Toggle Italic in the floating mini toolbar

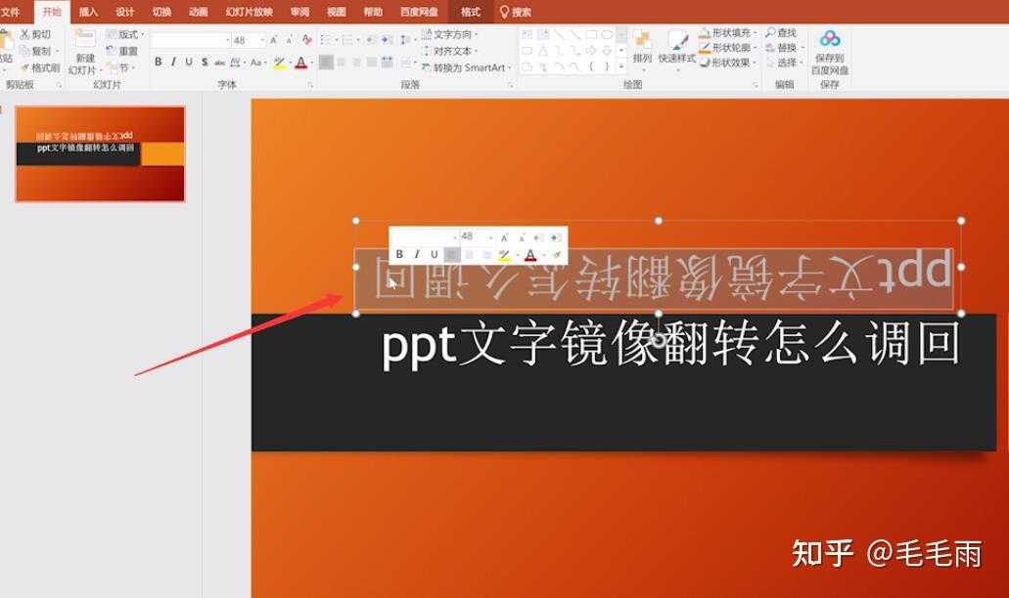[417, 254]
